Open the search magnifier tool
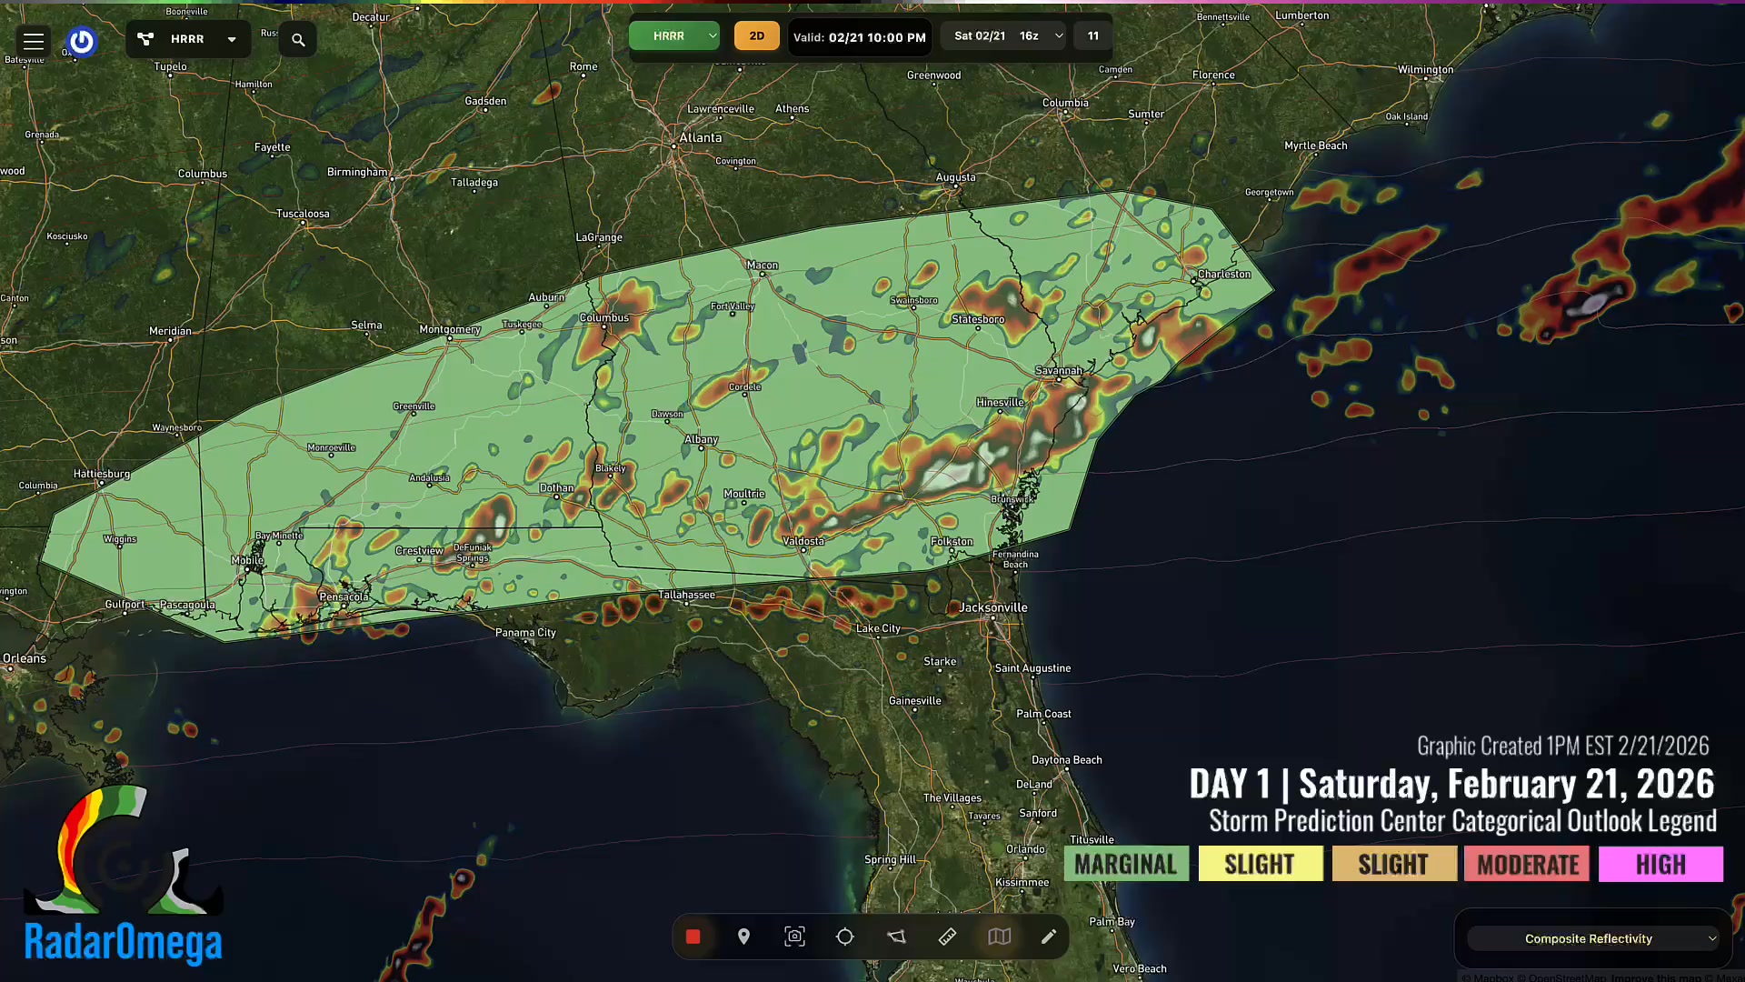 (x=298, y=40)
